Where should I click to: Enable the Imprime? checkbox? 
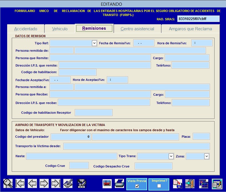coord(159,186)
